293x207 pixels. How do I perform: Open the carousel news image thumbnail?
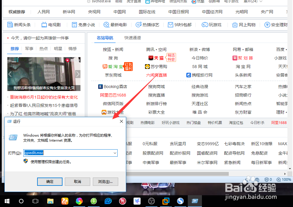point(44,74)
